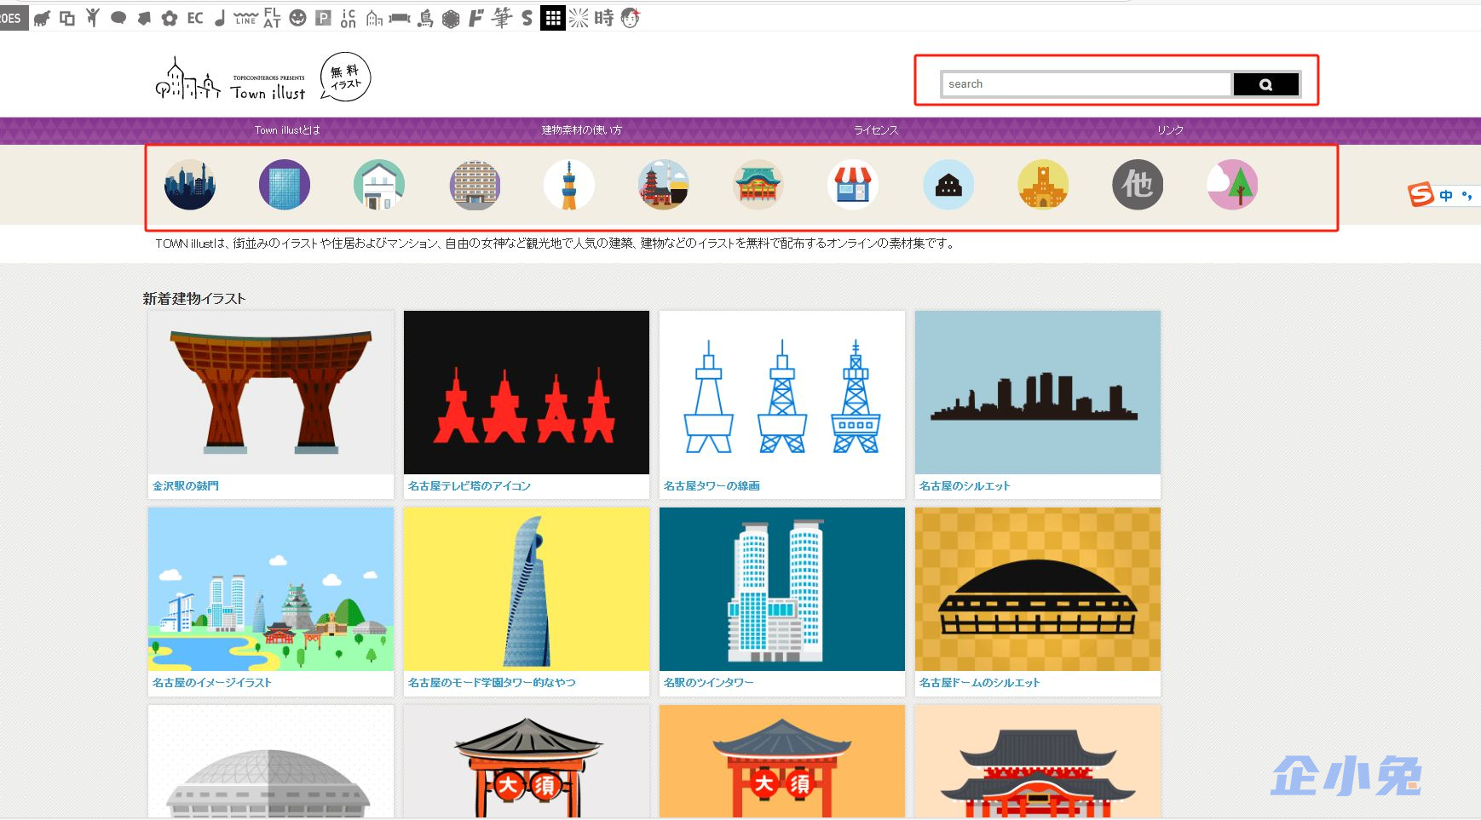Click the 'ic on' icon in top toolbar
Viewport: 1481px width, 820px height.
coord(348,18)
